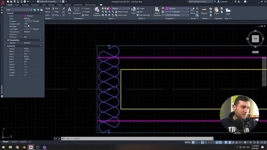Open the linetype ByLayer dropdown in Properties panel
The width and height of the screenshot is (267, 150).
[177, 15]
